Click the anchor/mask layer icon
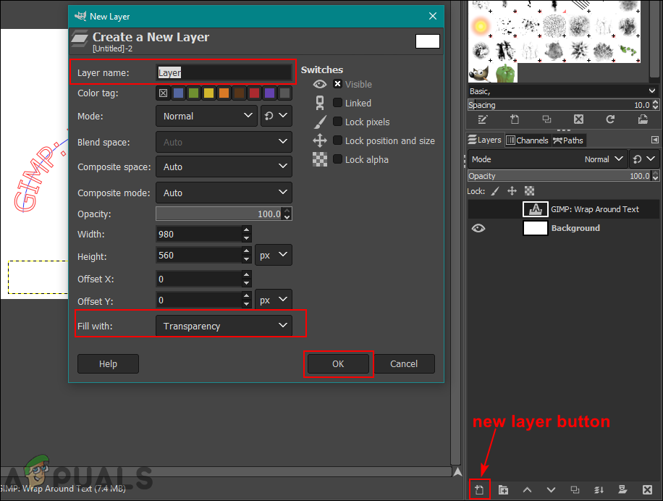The image size is (663, 501). pyautogui.click(x=622, y=489)
